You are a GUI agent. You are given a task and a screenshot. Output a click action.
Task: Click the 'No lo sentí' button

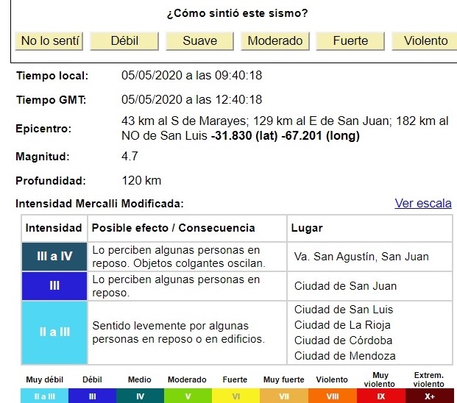[x=49, y=41]
